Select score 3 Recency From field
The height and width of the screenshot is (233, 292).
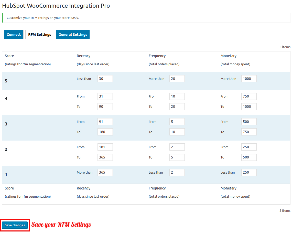105,122
